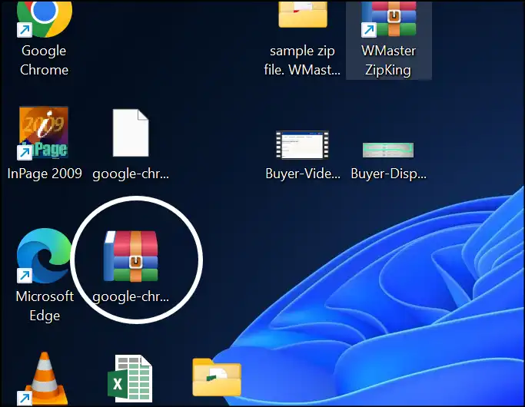Select the sample zip file folder icon

303,14
